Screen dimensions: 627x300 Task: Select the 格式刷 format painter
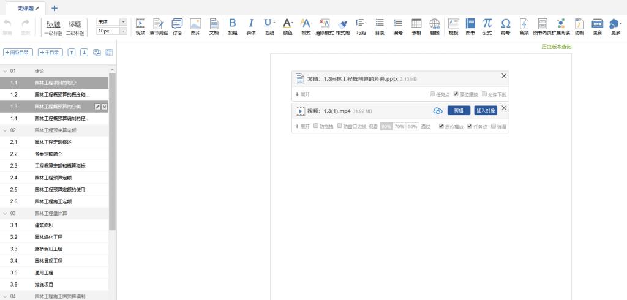(x=343, y=26)
